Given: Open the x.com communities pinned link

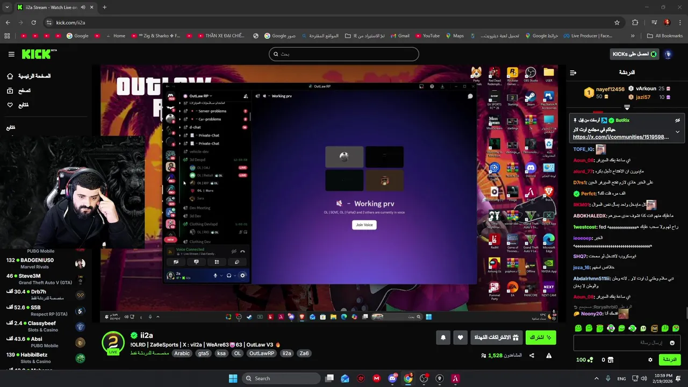Looking at the screenshot, I should click(621, 137).
